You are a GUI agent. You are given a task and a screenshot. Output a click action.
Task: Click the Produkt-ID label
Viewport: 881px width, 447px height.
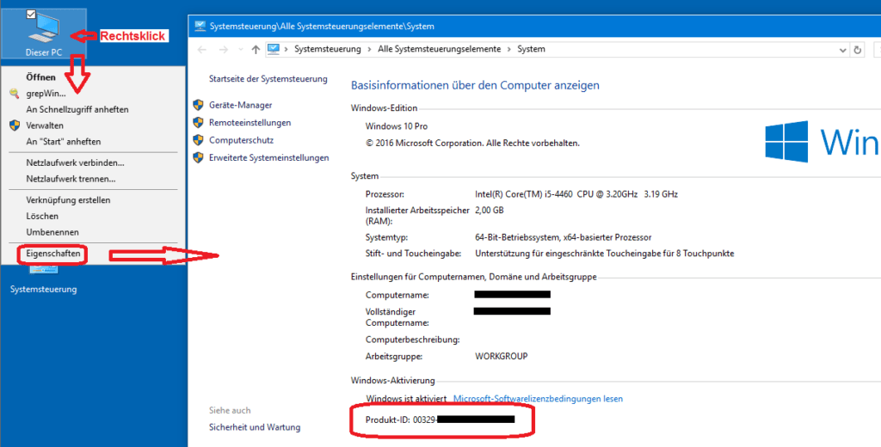(x=388, y=419)
